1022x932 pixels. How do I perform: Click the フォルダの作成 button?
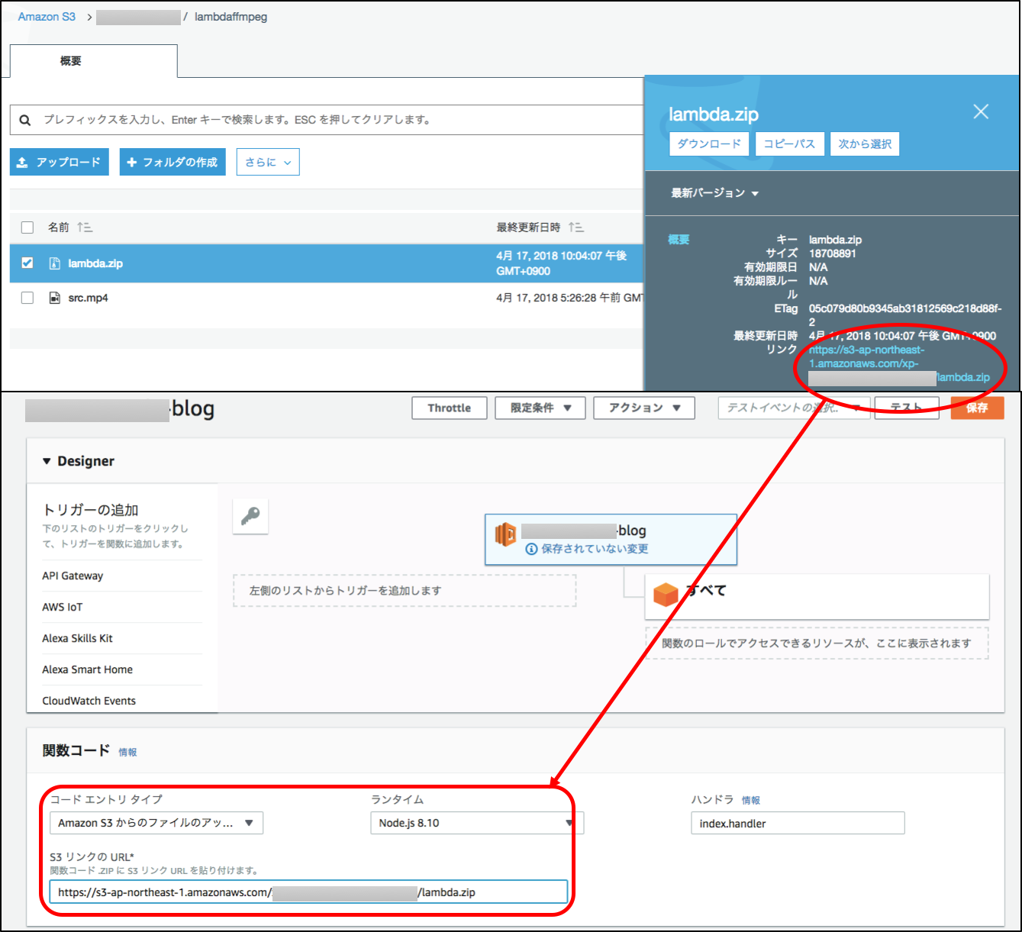[172, 162]
